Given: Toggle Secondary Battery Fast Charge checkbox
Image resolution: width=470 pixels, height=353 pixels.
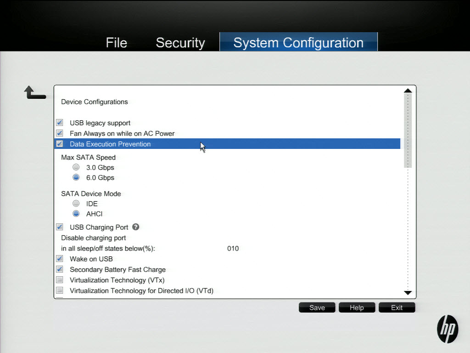Looking at the screenshot, I should [x=60, y=269].
